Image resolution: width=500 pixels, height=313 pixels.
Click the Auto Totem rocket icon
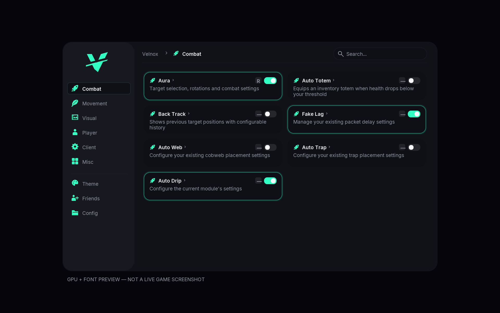(296, 80)
